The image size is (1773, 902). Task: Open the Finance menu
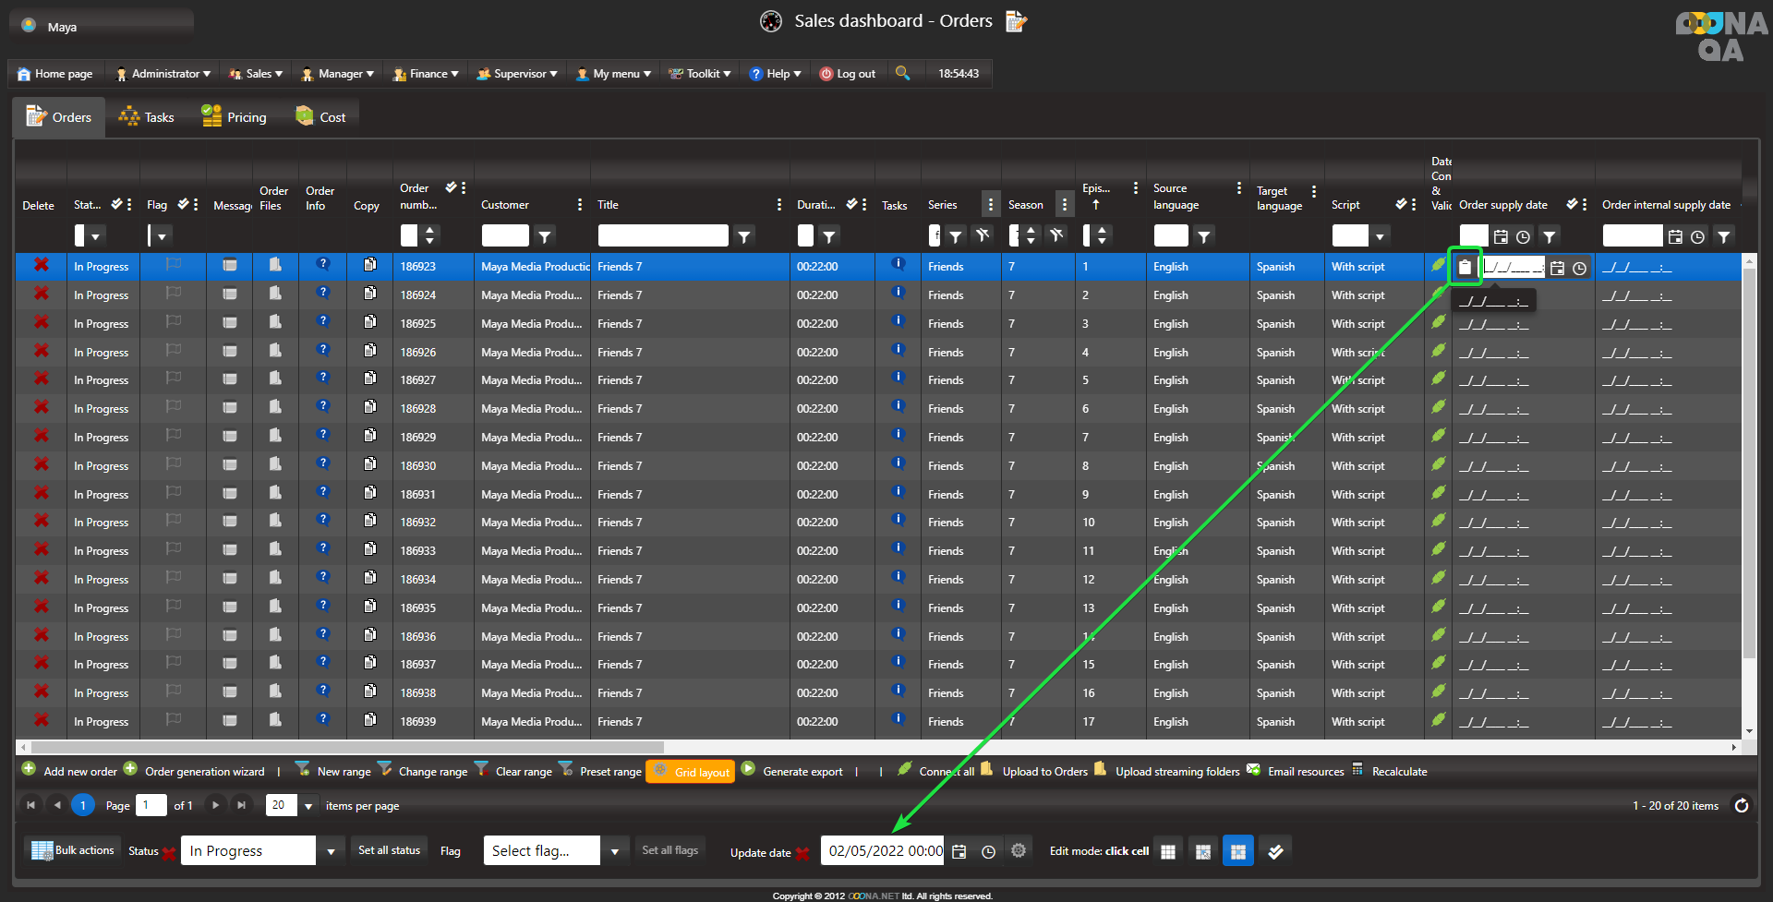pyautogui.click(x=426, y=74)
